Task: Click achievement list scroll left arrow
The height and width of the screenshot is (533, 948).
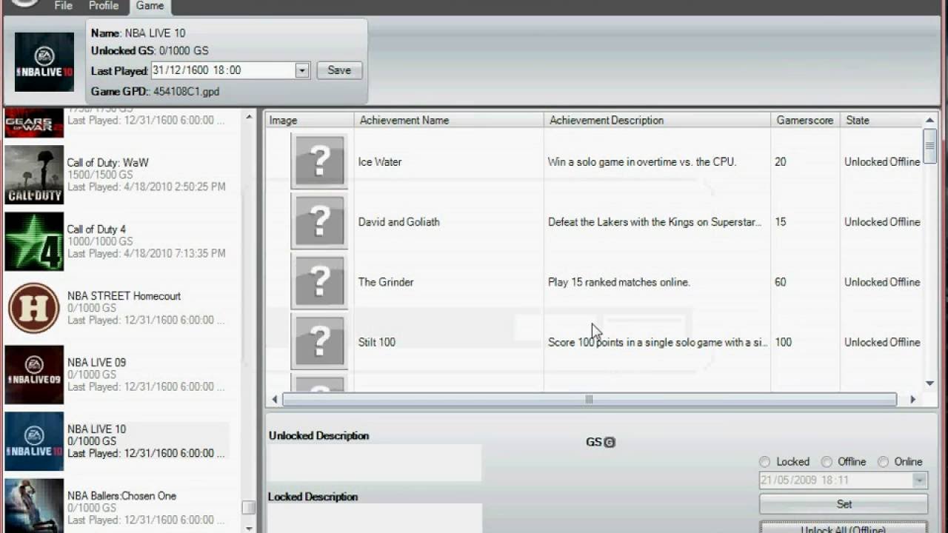Action: [x=275, y=400]
